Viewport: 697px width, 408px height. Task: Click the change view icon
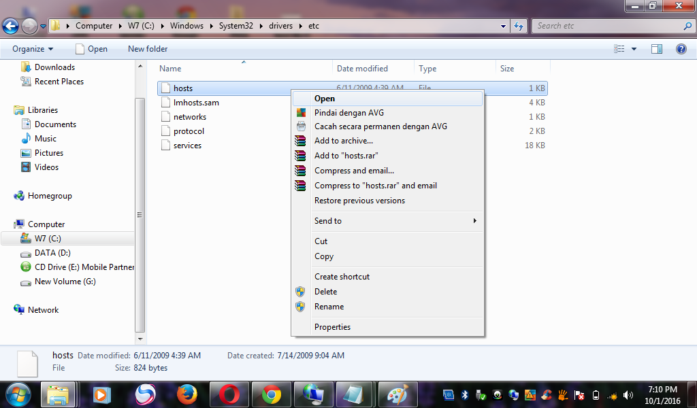pos(619,49)
